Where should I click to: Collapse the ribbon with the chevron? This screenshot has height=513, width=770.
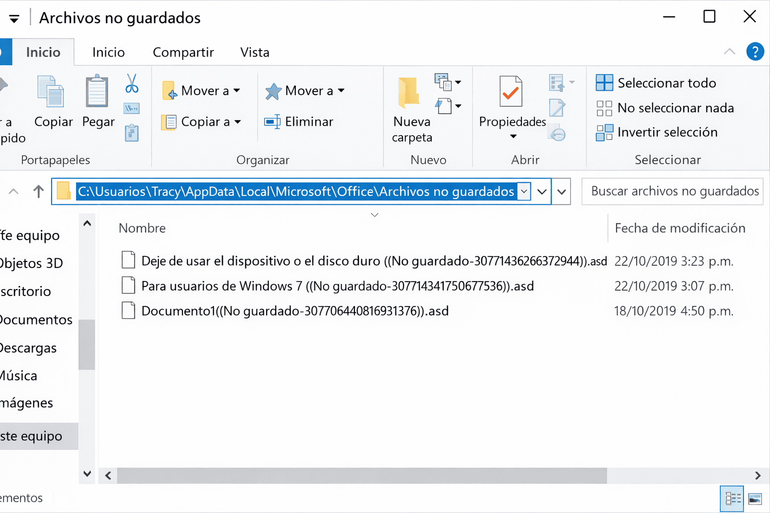click(729, 52)
